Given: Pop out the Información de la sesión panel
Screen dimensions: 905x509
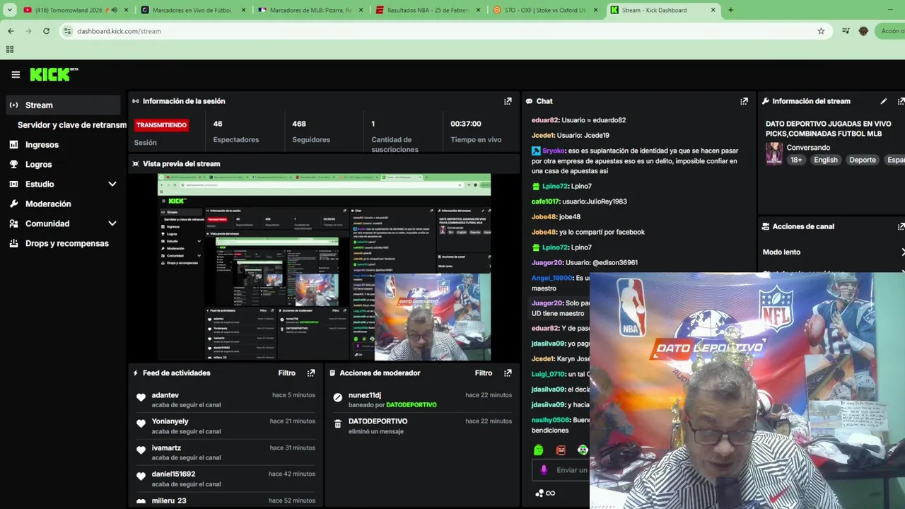Looking at the screenshot, I should (508, 101).
